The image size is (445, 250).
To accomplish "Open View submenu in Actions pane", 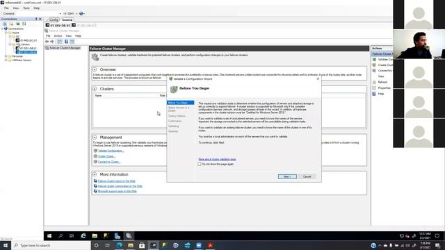I will (x=381, y=76).
